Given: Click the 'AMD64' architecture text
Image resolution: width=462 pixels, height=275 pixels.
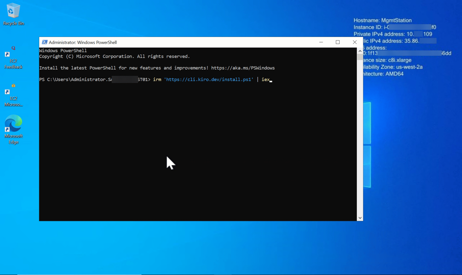Looking at the screenshot, I should [x=394, y=74].
